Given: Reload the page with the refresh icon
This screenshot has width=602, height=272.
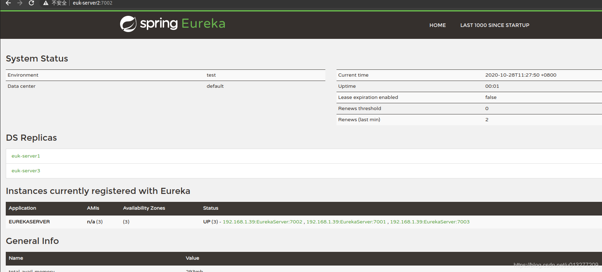Looking at the screenshot, I should click(x=31, y=3).
